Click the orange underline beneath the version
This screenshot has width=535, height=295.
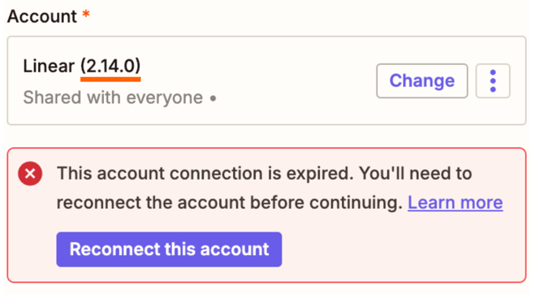[110, 79]
